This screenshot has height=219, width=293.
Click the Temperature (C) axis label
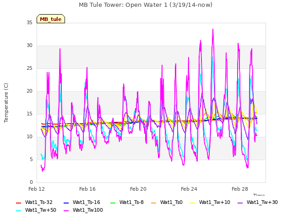point(6,103)
